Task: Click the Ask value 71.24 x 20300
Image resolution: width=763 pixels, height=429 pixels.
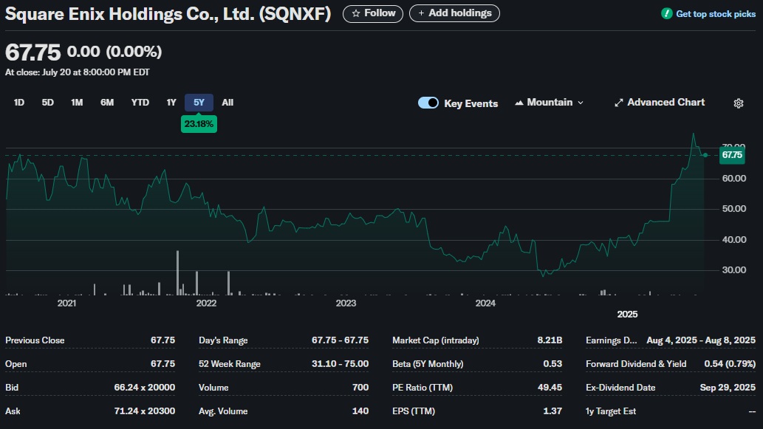Action: [x=145, y=411]
